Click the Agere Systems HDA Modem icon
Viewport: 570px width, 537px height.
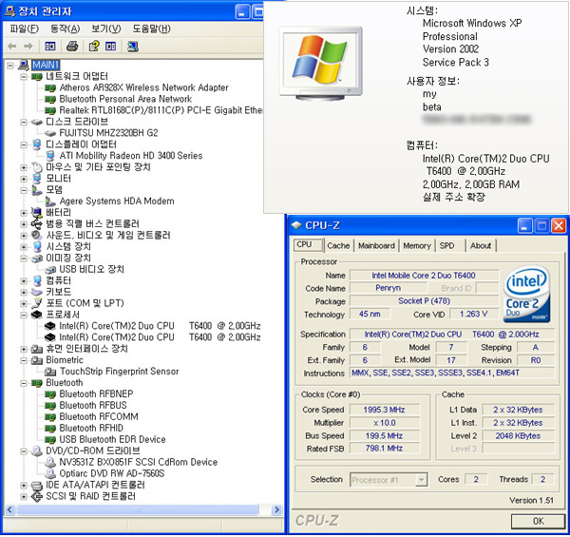[x=50, y=201]
